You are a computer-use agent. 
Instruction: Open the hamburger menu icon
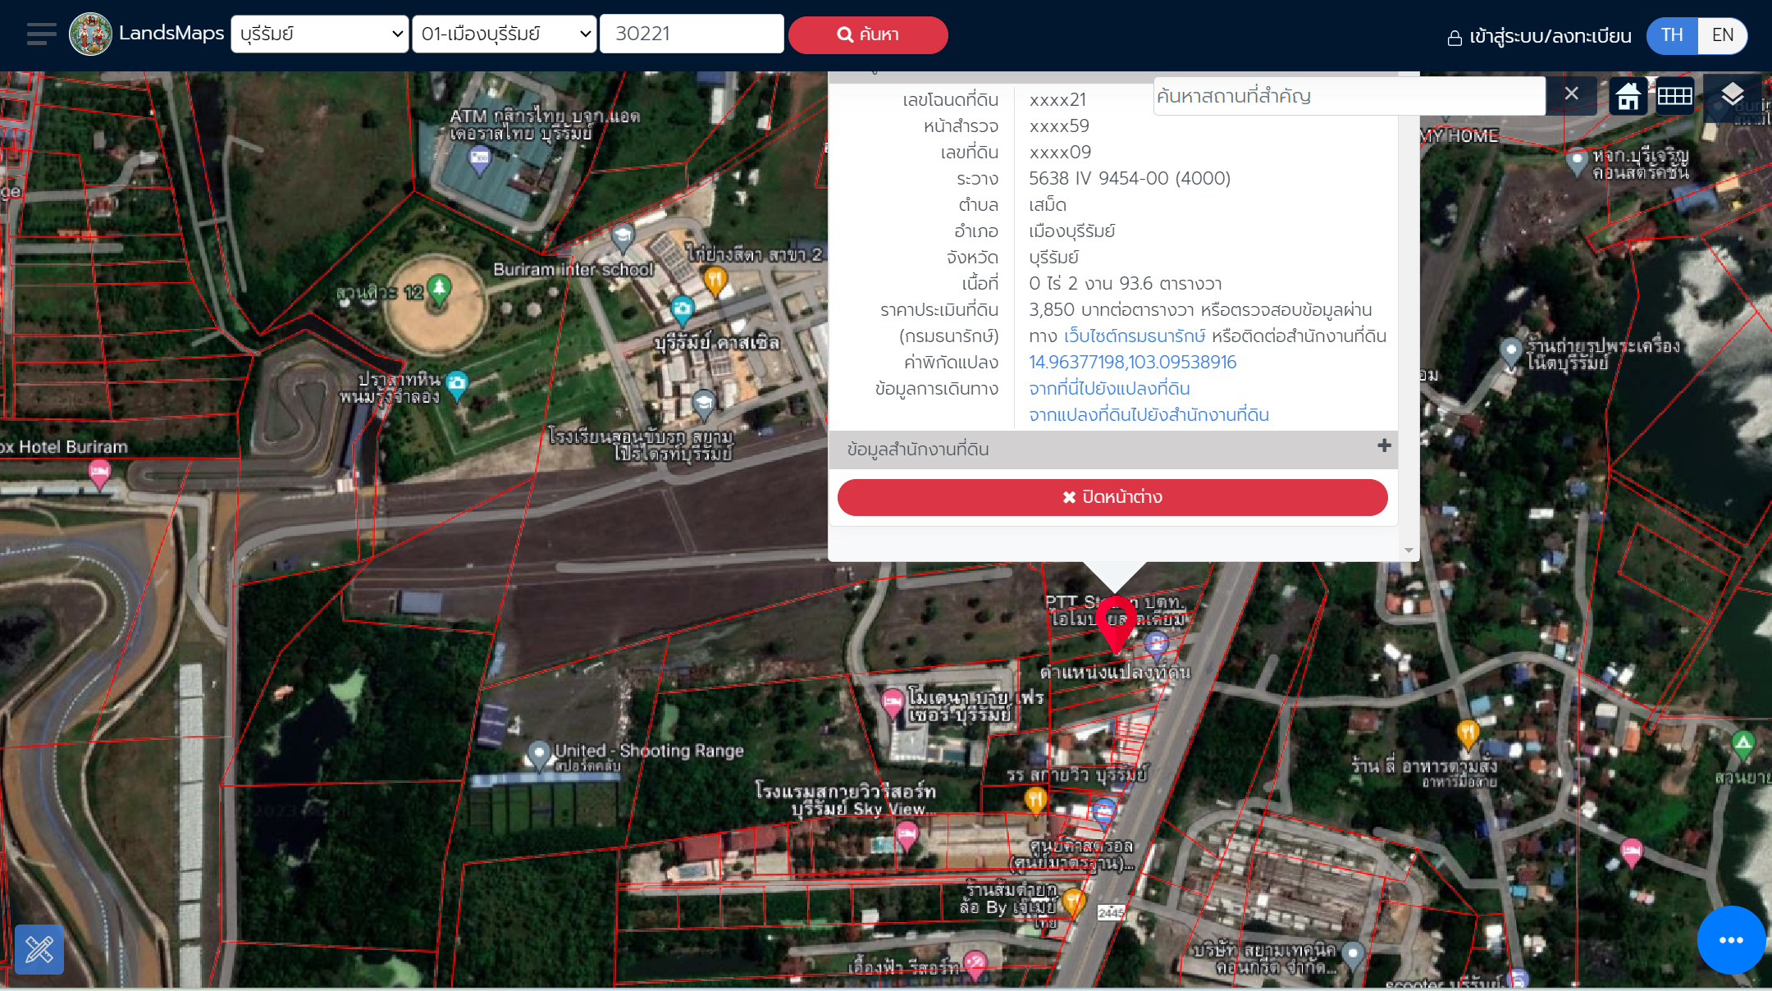pyautogui.click(x=41, y=34)
